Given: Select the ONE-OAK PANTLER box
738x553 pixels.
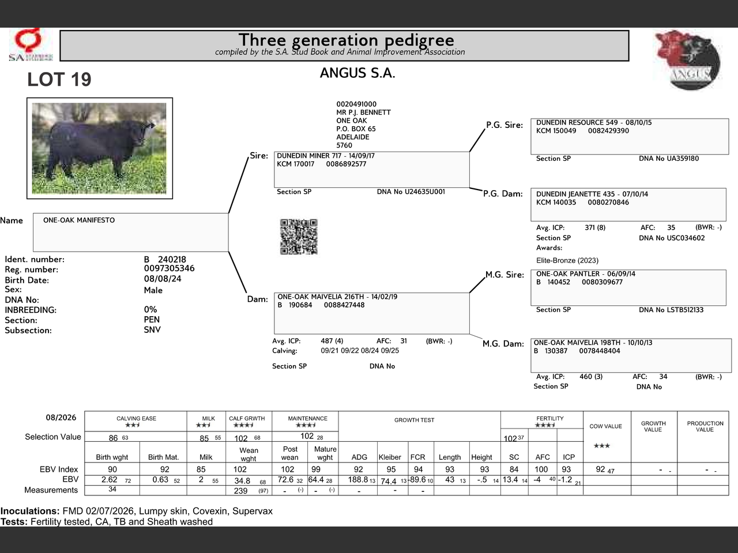Looking at the screenshot, I should click(x=628, y=287).
